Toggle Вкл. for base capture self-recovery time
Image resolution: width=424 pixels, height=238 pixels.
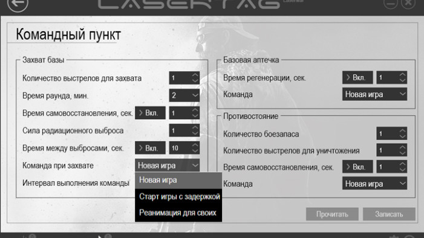click(150, 113)
